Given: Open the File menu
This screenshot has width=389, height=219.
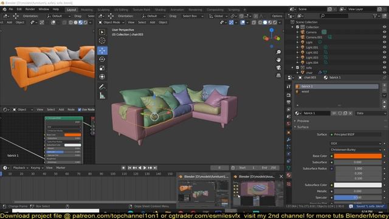Looking at the screenshot, I should [11, 9].
